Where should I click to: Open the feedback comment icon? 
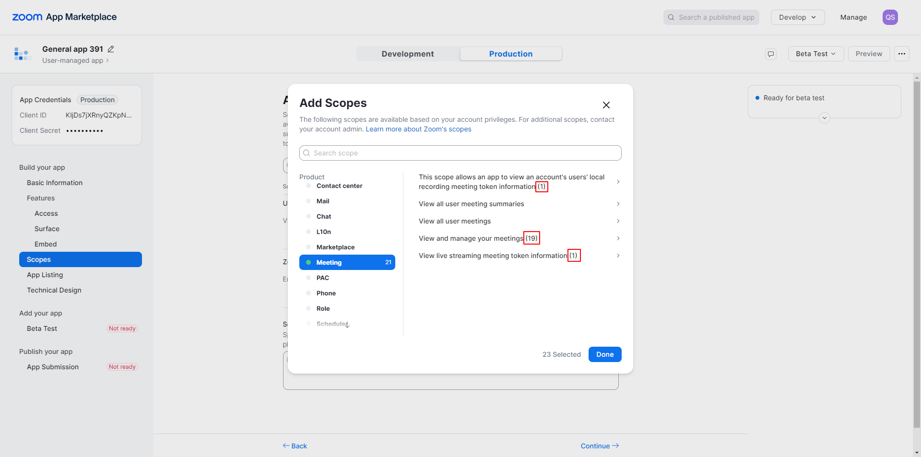(771, 54)
